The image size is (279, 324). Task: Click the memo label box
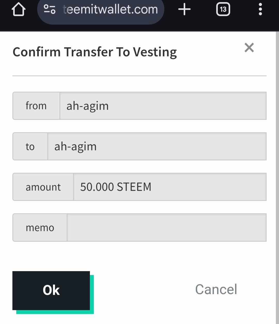[40, 227]
